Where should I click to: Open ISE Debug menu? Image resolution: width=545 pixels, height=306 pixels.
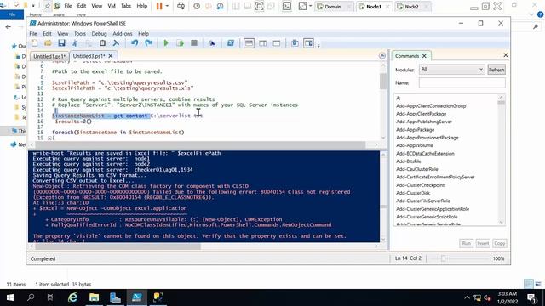(99, 34)
